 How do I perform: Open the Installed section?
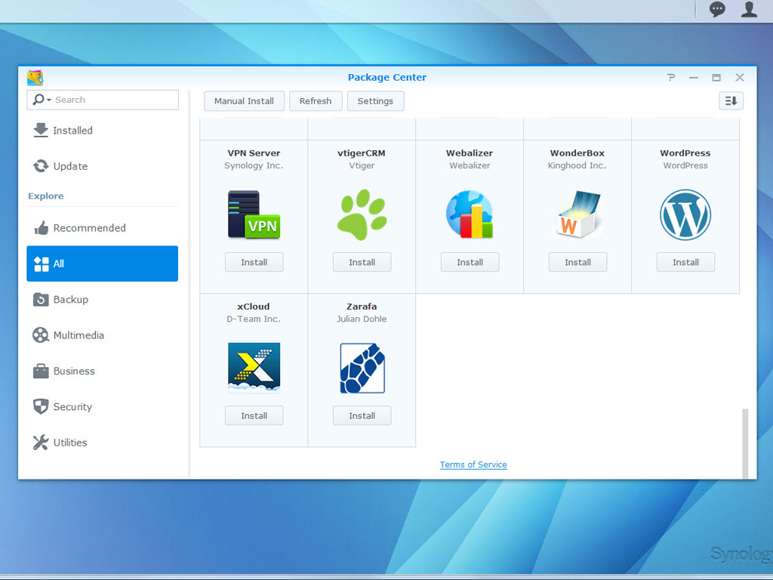click(x=103, y=130)
